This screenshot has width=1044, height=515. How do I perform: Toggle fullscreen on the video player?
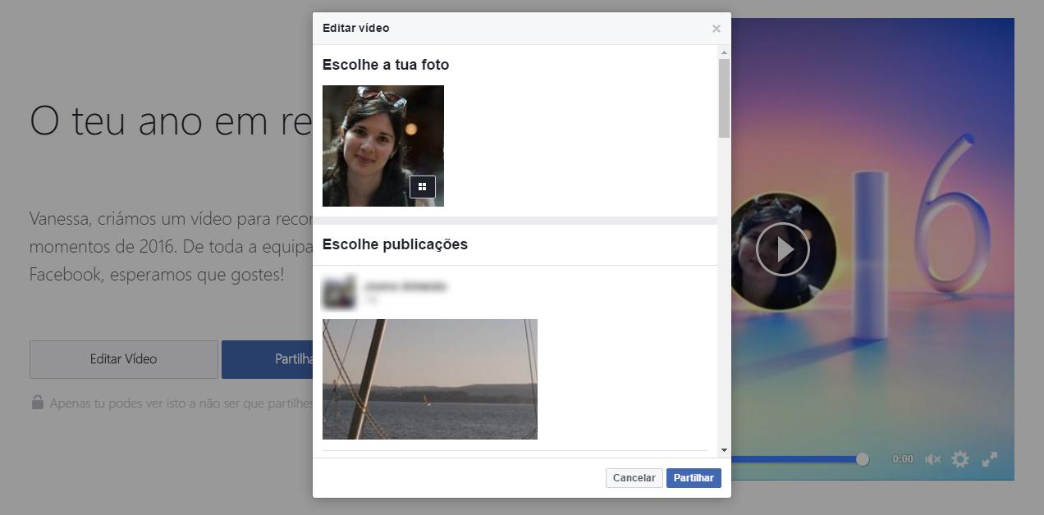coord(990,459)
